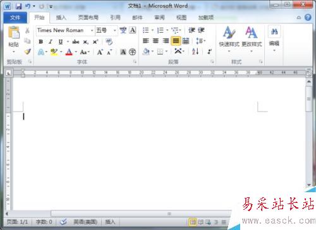Click the phonetic guide icon
This screenshot has height=230, width=316.
123,30
